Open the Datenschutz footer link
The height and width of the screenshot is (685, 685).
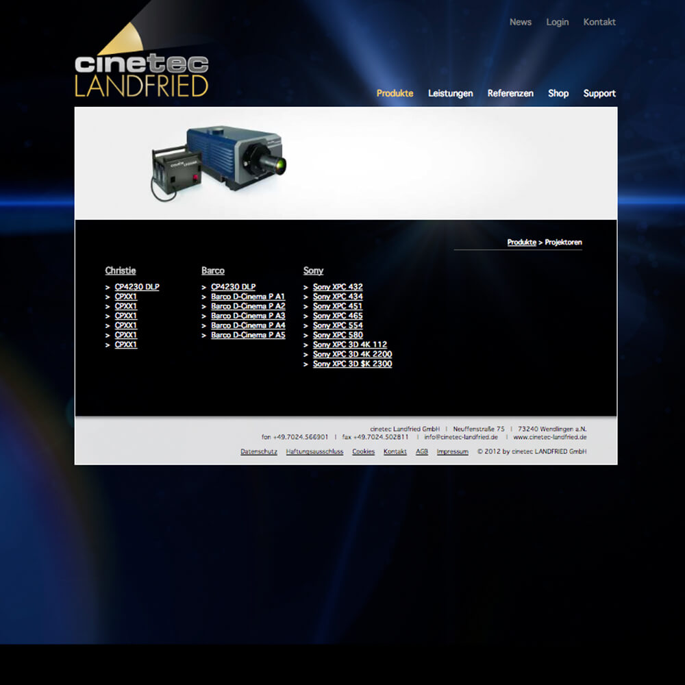coord(259,451)
